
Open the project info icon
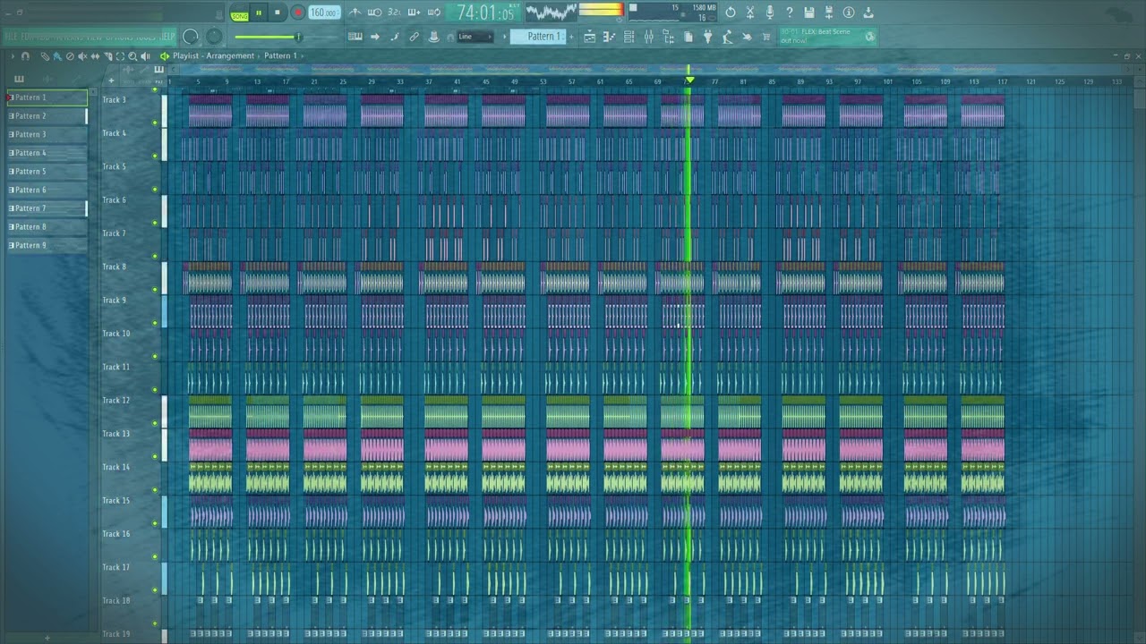(x=849, y=13)
